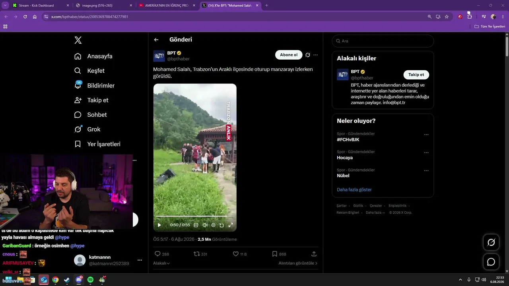Open the Nübel trending topic
509x286 pixels.
[x=343, y=176]
